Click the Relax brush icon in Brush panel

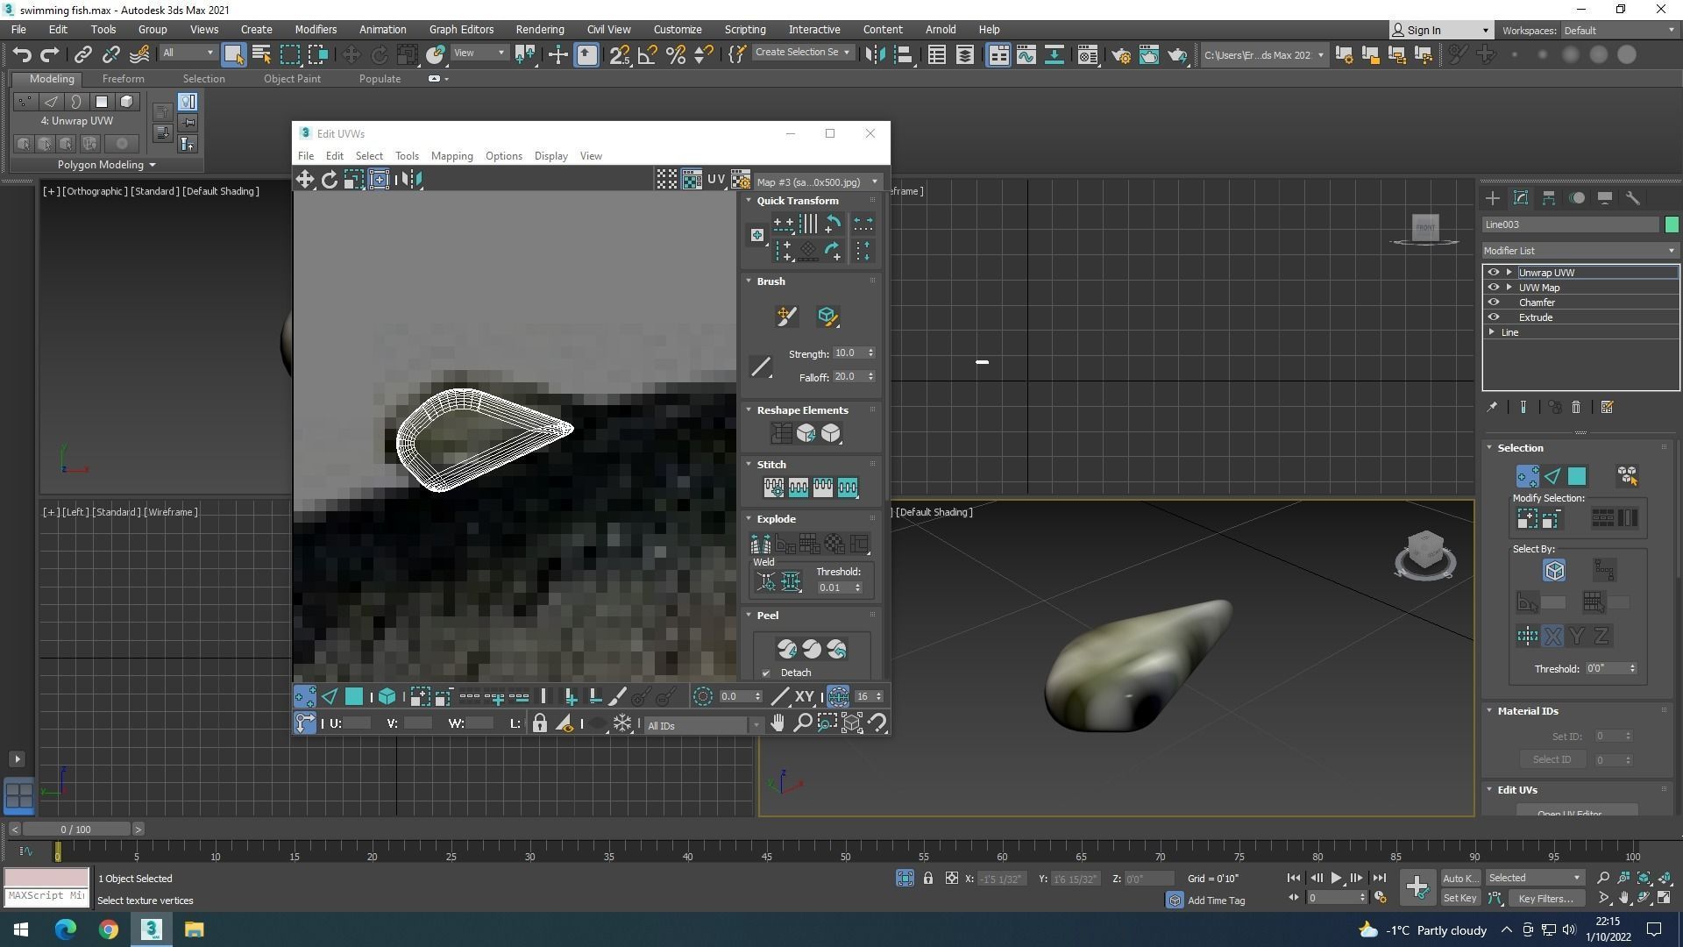tap(827, 317)
